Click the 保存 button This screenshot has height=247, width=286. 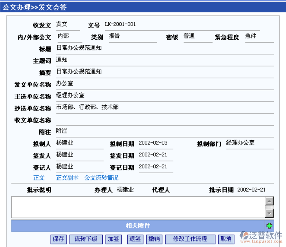point(58,239)
